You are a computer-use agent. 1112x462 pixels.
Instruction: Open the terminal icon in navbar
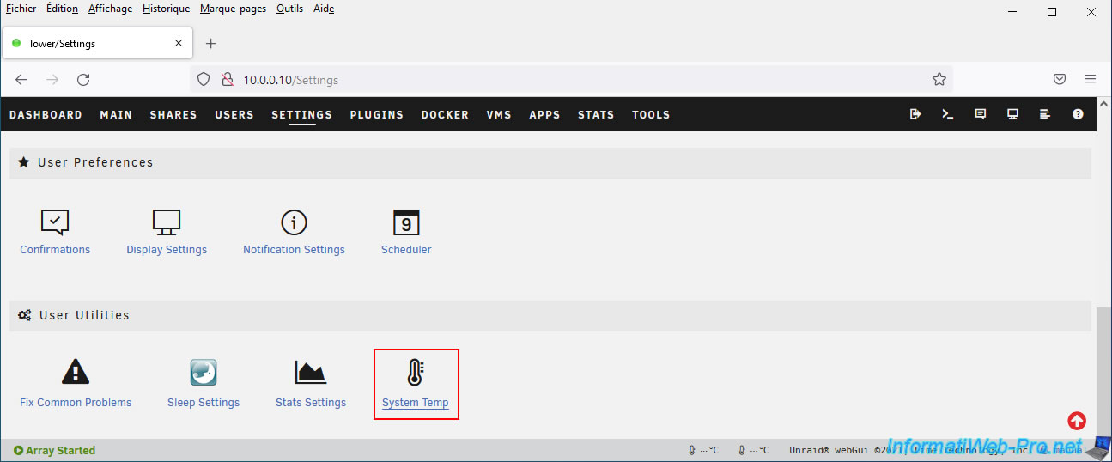(948, 114)
